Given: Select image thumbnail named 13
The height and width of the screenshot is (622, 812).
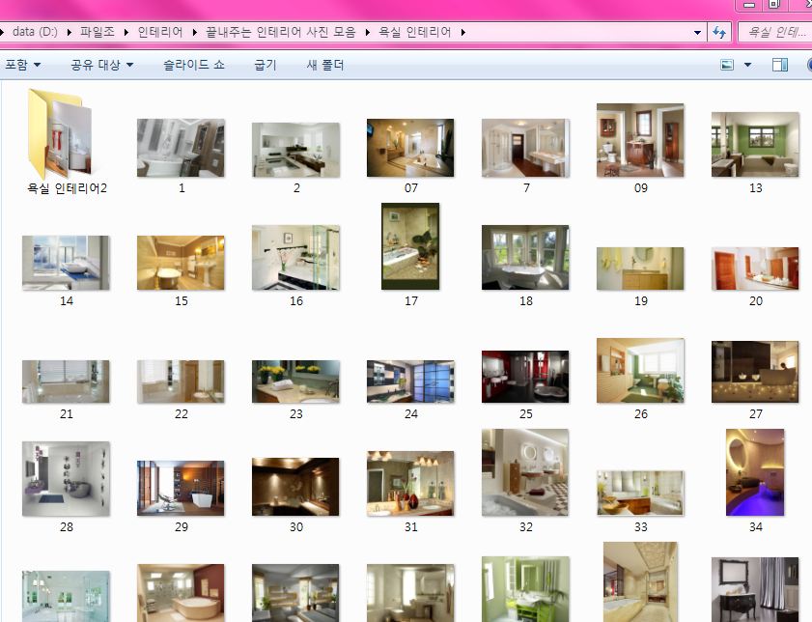Looking at the screenshot, I should coord(755,145).
